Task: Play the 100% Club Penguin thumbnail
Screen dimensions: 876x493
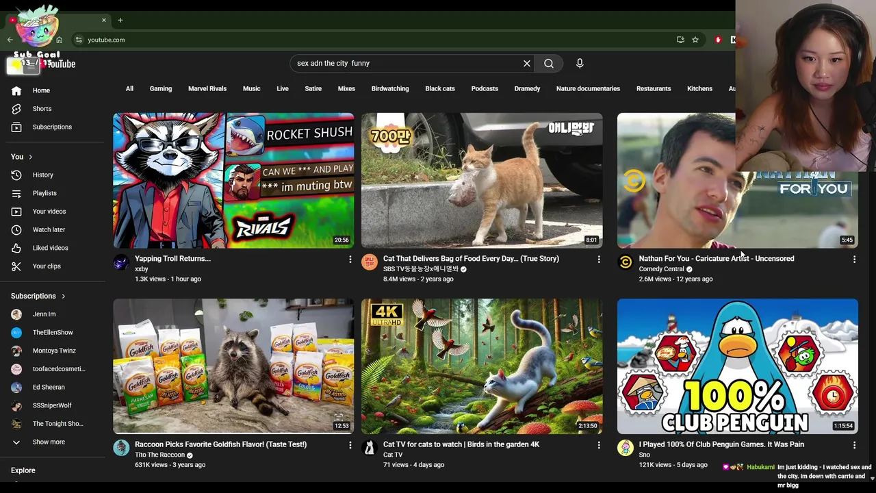Action: [x=737, y=366]
